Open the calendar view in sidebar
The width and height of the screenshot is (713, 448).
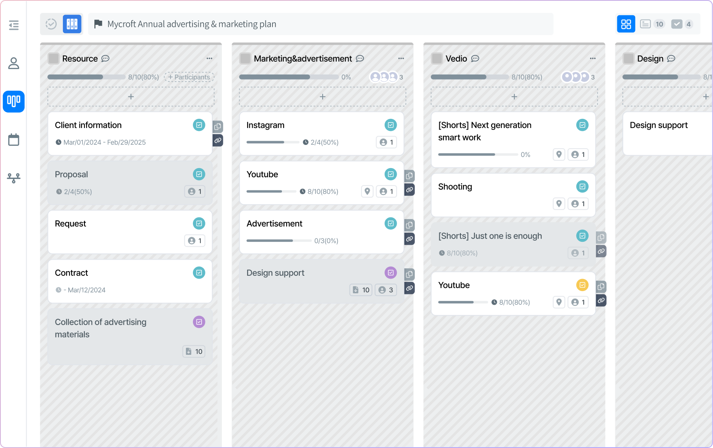[x=14, y=140]
